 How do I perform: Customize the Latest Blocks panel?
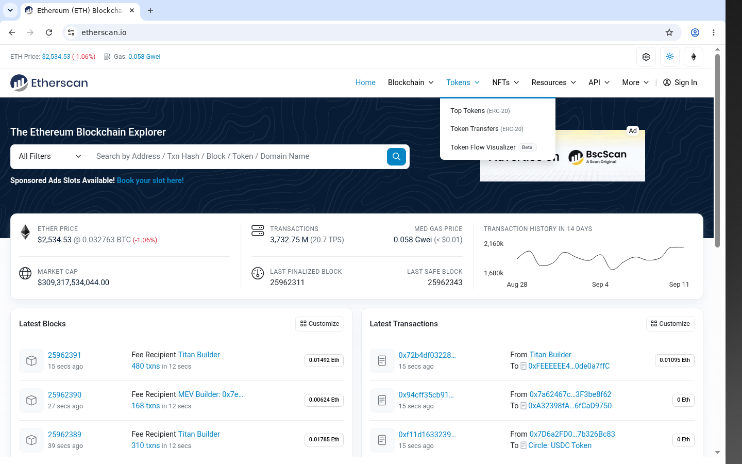320,324
